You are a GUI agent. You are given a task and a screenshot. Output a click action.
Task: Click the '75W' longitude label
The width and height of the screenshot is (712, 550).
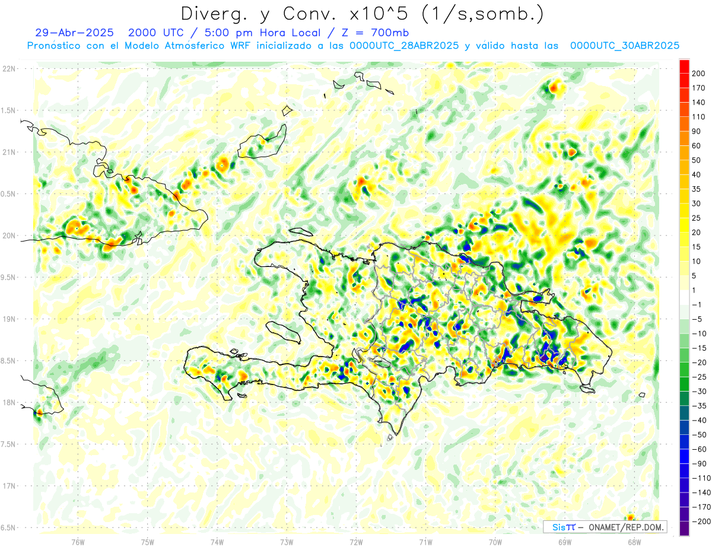(x=148, y=542)
